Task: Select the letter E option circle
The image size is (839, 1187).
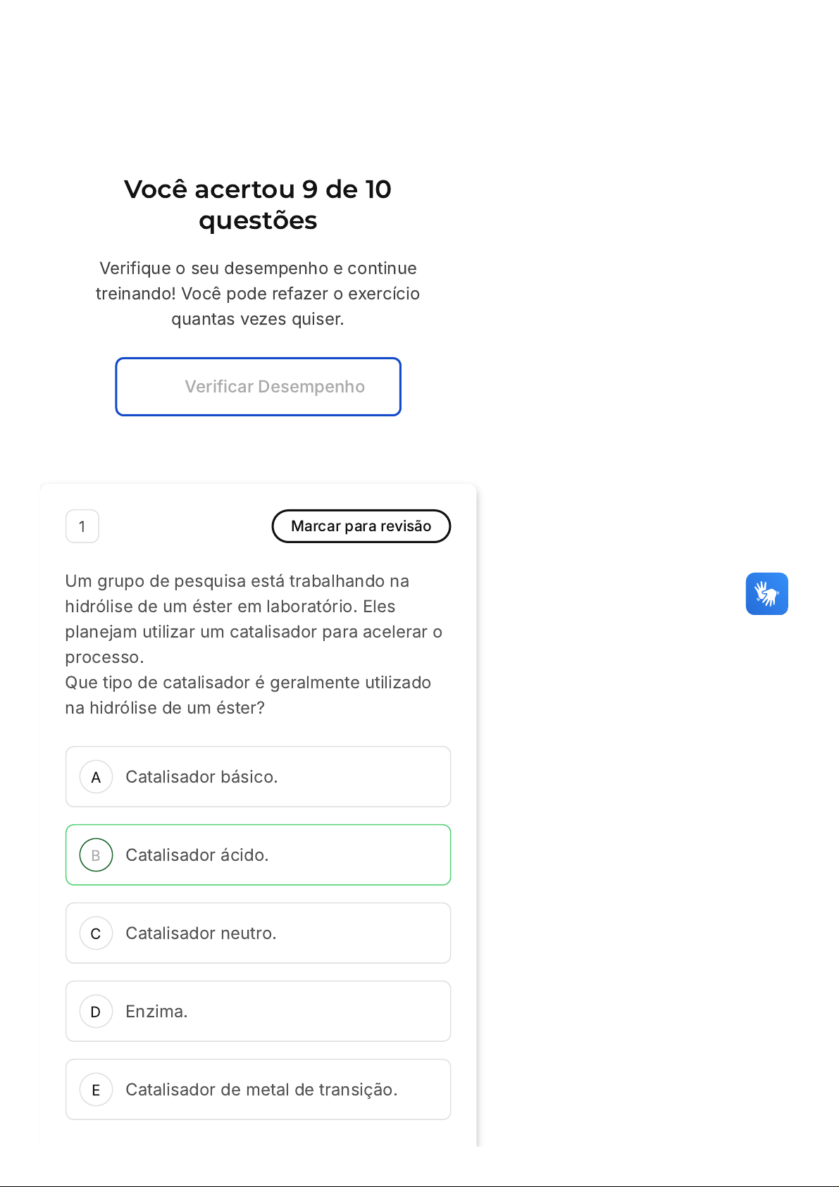Action: pos(97,1090)
